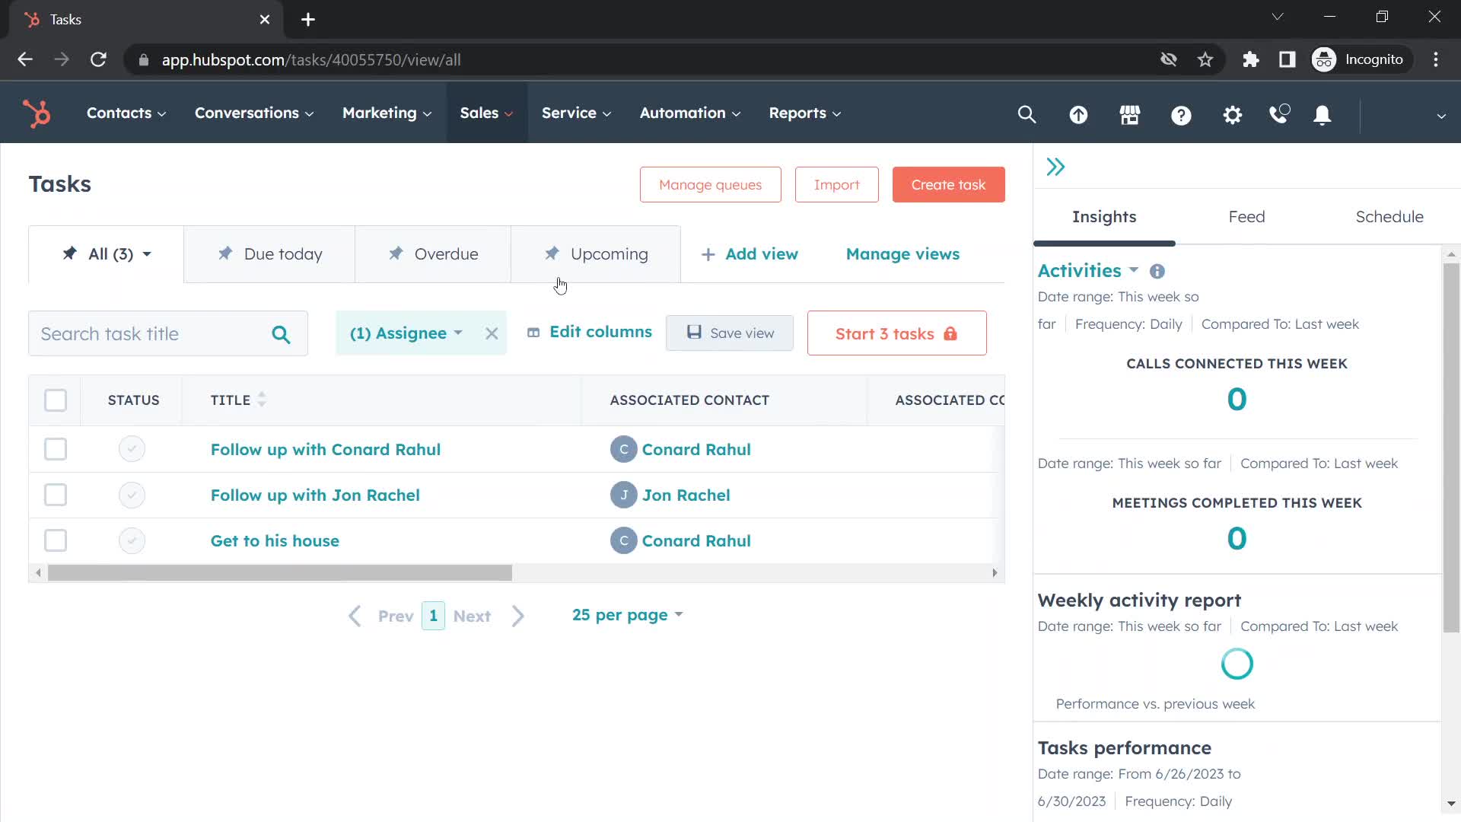Toggle the select-all checkbox in table header
This screenshot has height=822, width=1461.
56,400
